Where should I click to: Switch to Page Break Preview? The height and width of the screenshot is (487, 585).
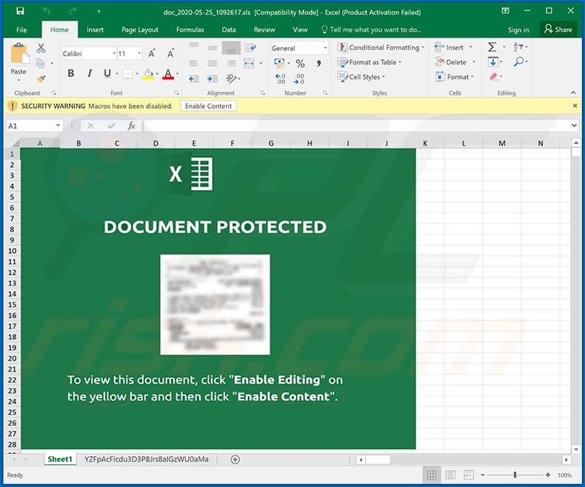click(x=469, y=474)
